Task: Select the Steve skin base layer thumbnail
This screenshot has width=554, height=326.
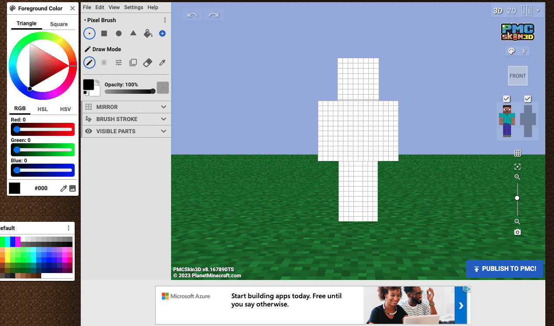Action: pyautogui.click(x=507, y=121)
